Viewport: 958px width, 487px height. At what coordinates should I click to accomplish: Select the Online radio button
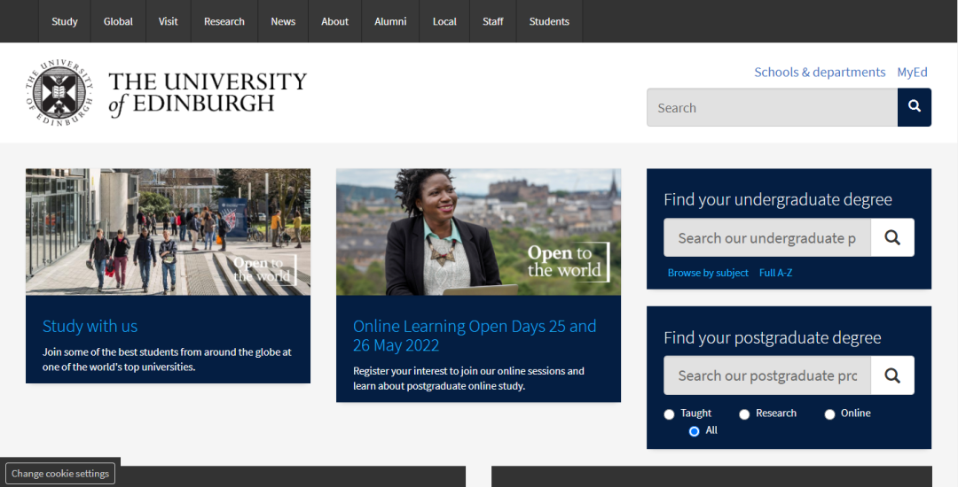pyautogui.click(x=829, y=414)
